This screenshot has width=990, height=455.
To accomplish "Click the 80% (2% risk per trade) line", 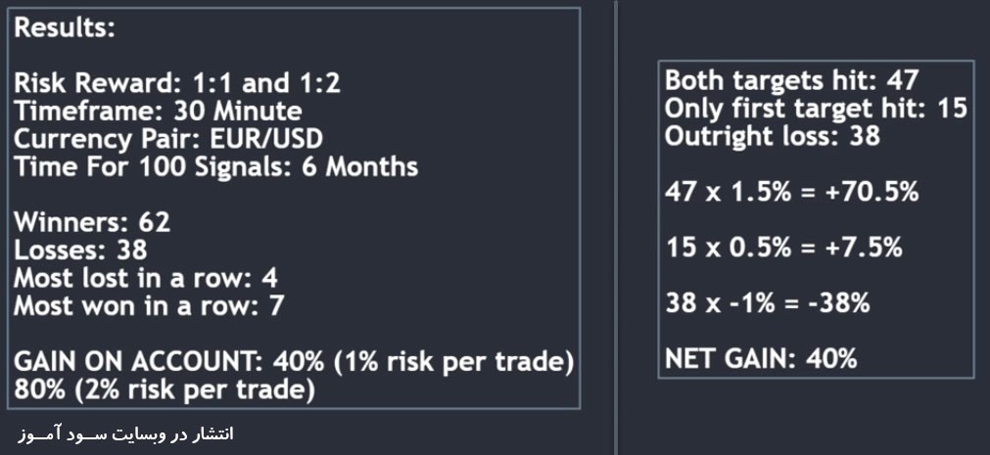I will coord(165,390).
